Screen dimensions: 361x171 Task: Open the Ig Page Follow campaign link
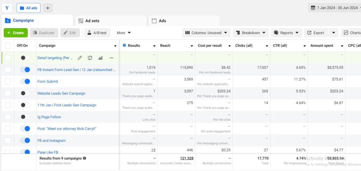click(49, 117)
